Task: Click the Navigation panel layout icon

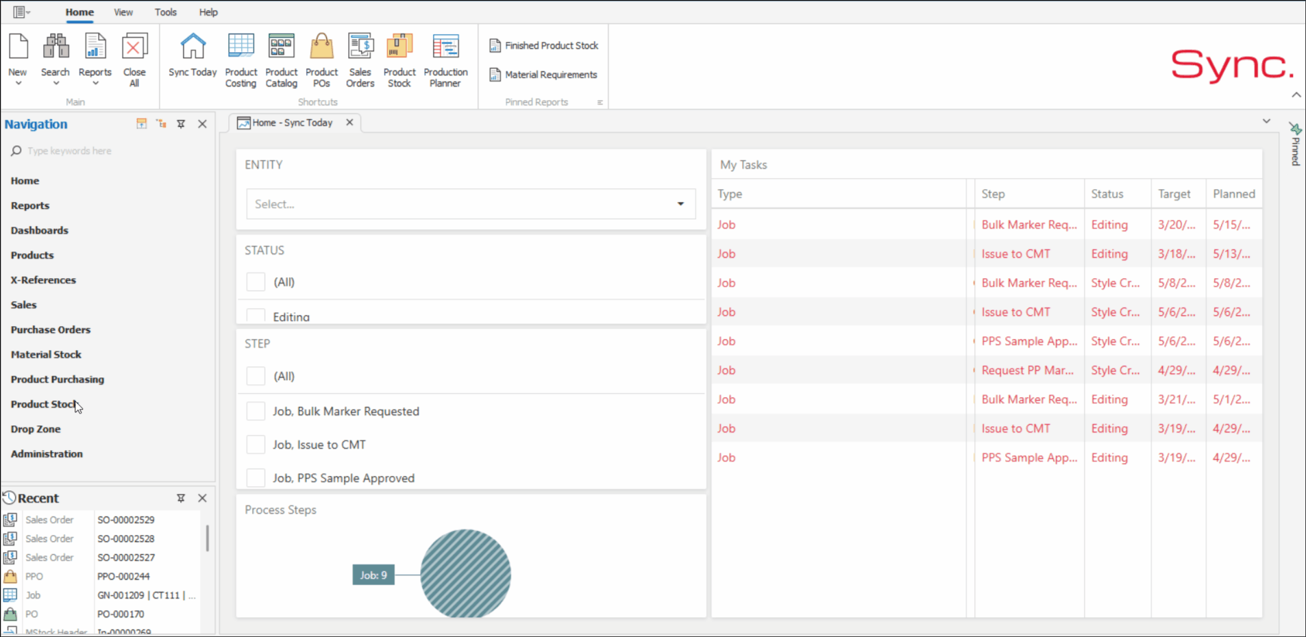Action: point(141,123)
